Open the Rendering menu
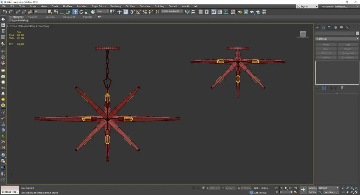 coord(115,6)
